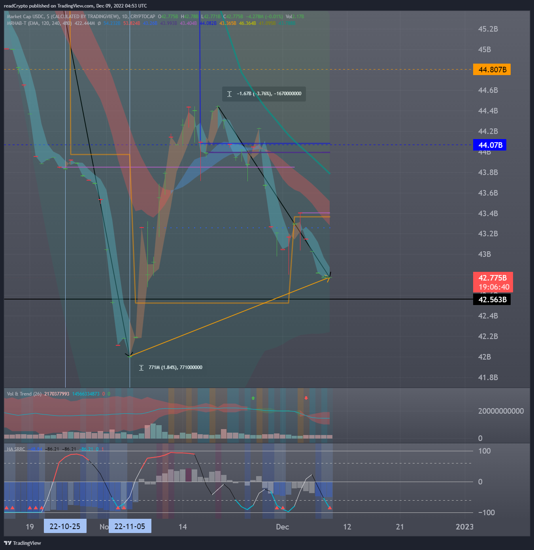534x550 pixels.
Task: Click the green up arrow in the Vol & Trend pane
Action: (x=253, y=398)
